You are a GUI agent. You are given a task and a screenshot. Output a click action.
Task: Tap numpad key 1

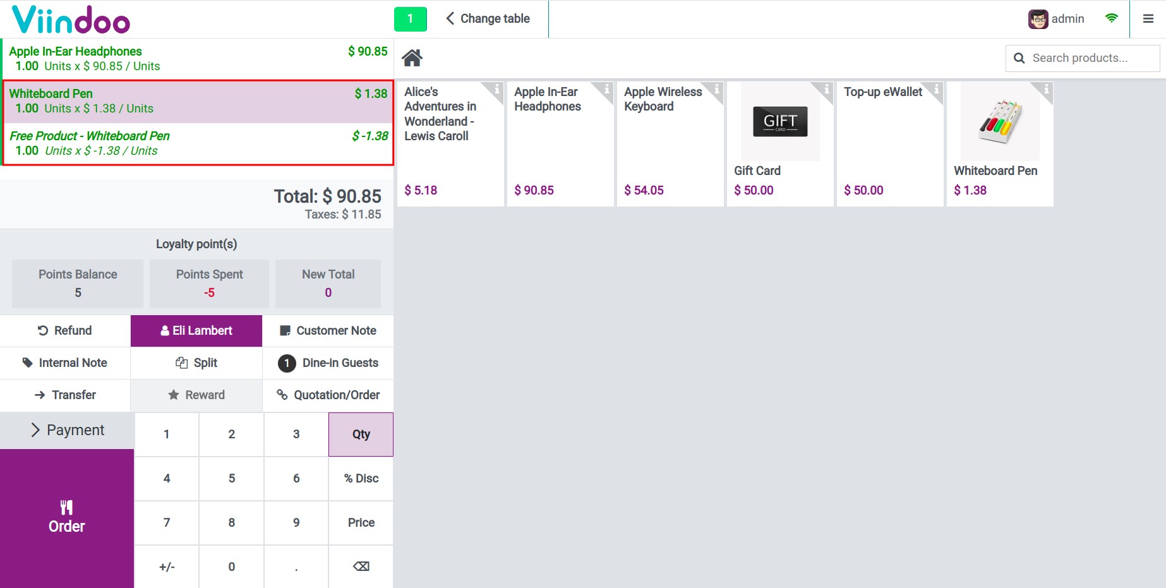tap(167, 435)
